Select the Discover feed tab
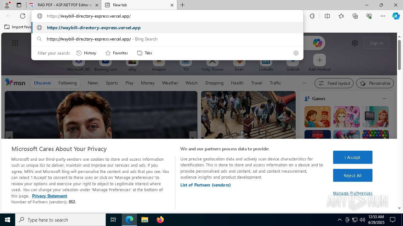 click(x=43, y=83)
